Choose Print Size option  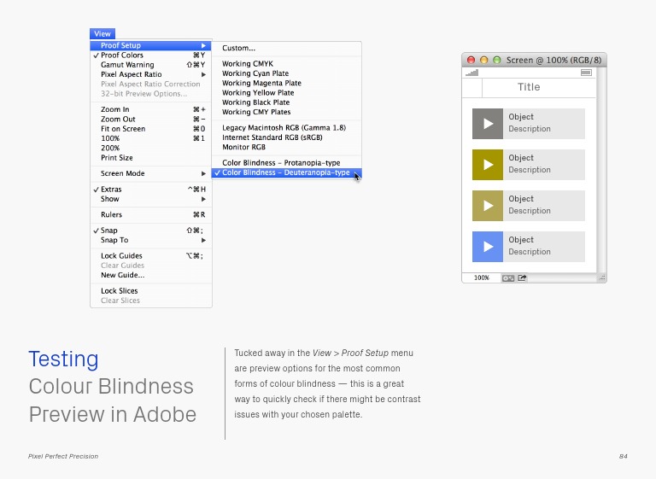[150, 158]
